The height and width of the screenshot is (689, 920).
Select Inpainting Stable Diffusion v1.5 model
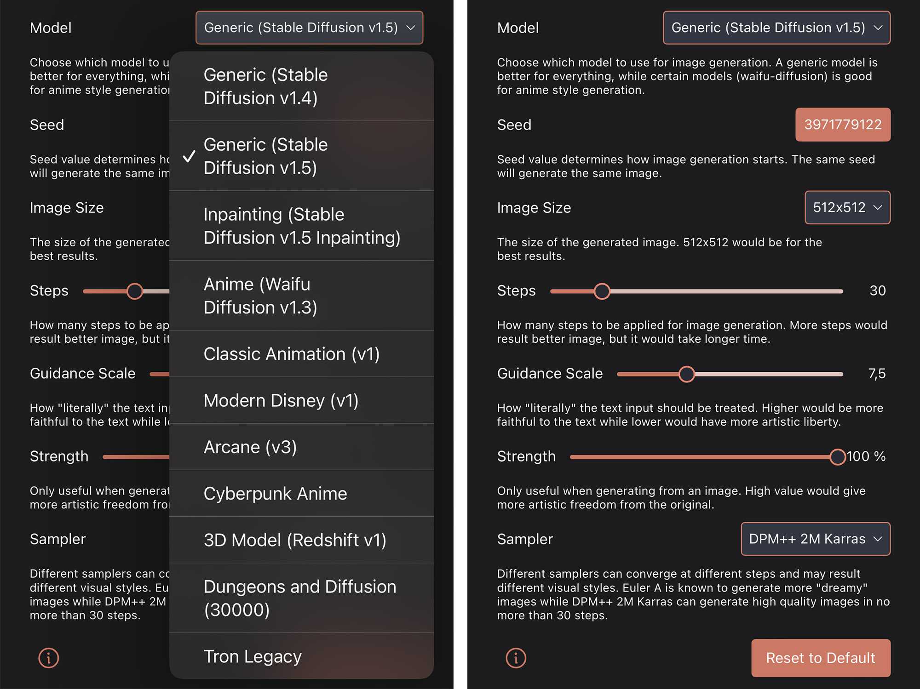301,226
